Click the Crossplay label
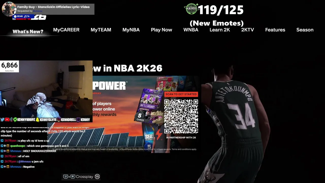This screenshot has height=183, width=325. 85,177
